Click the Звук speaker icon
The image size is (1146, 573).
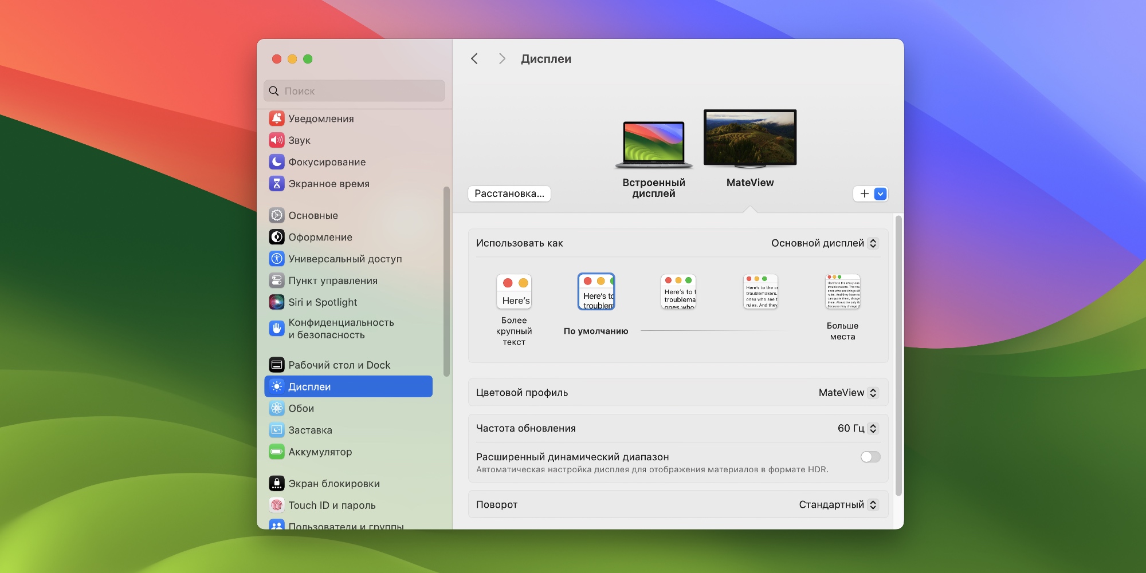click(x=277, y=140)
